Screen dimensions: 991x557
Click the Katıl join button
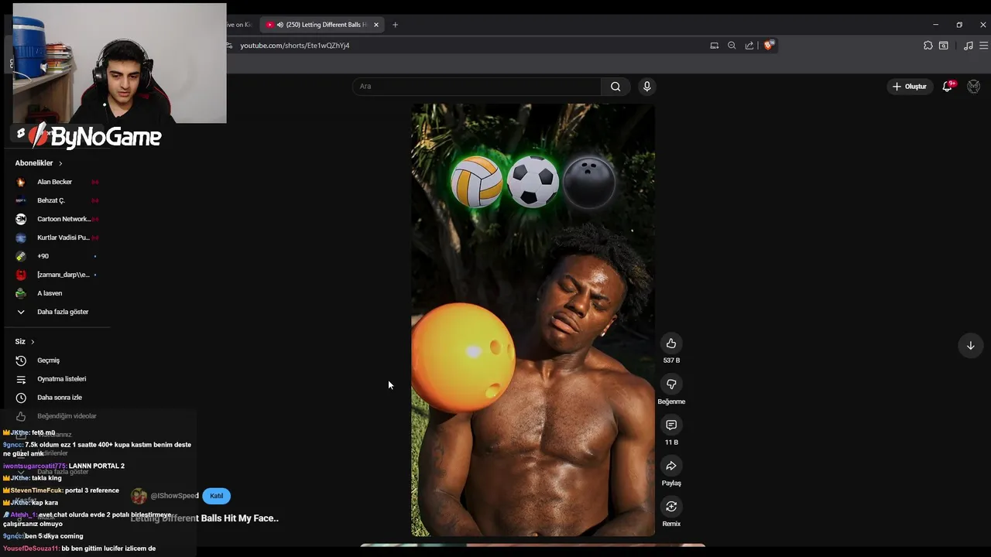[x=216, y=496]
